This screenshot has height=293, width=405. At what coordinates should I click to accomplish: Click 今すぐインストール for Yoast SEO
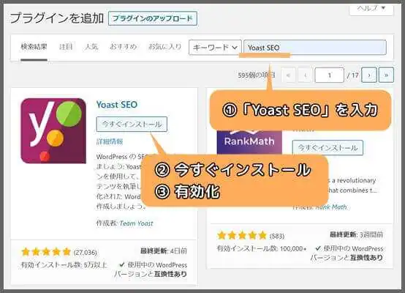(x=132, y=125)
